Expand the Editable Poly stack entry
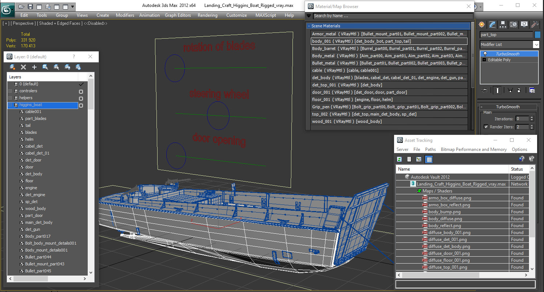 click(x=484, y=60)
